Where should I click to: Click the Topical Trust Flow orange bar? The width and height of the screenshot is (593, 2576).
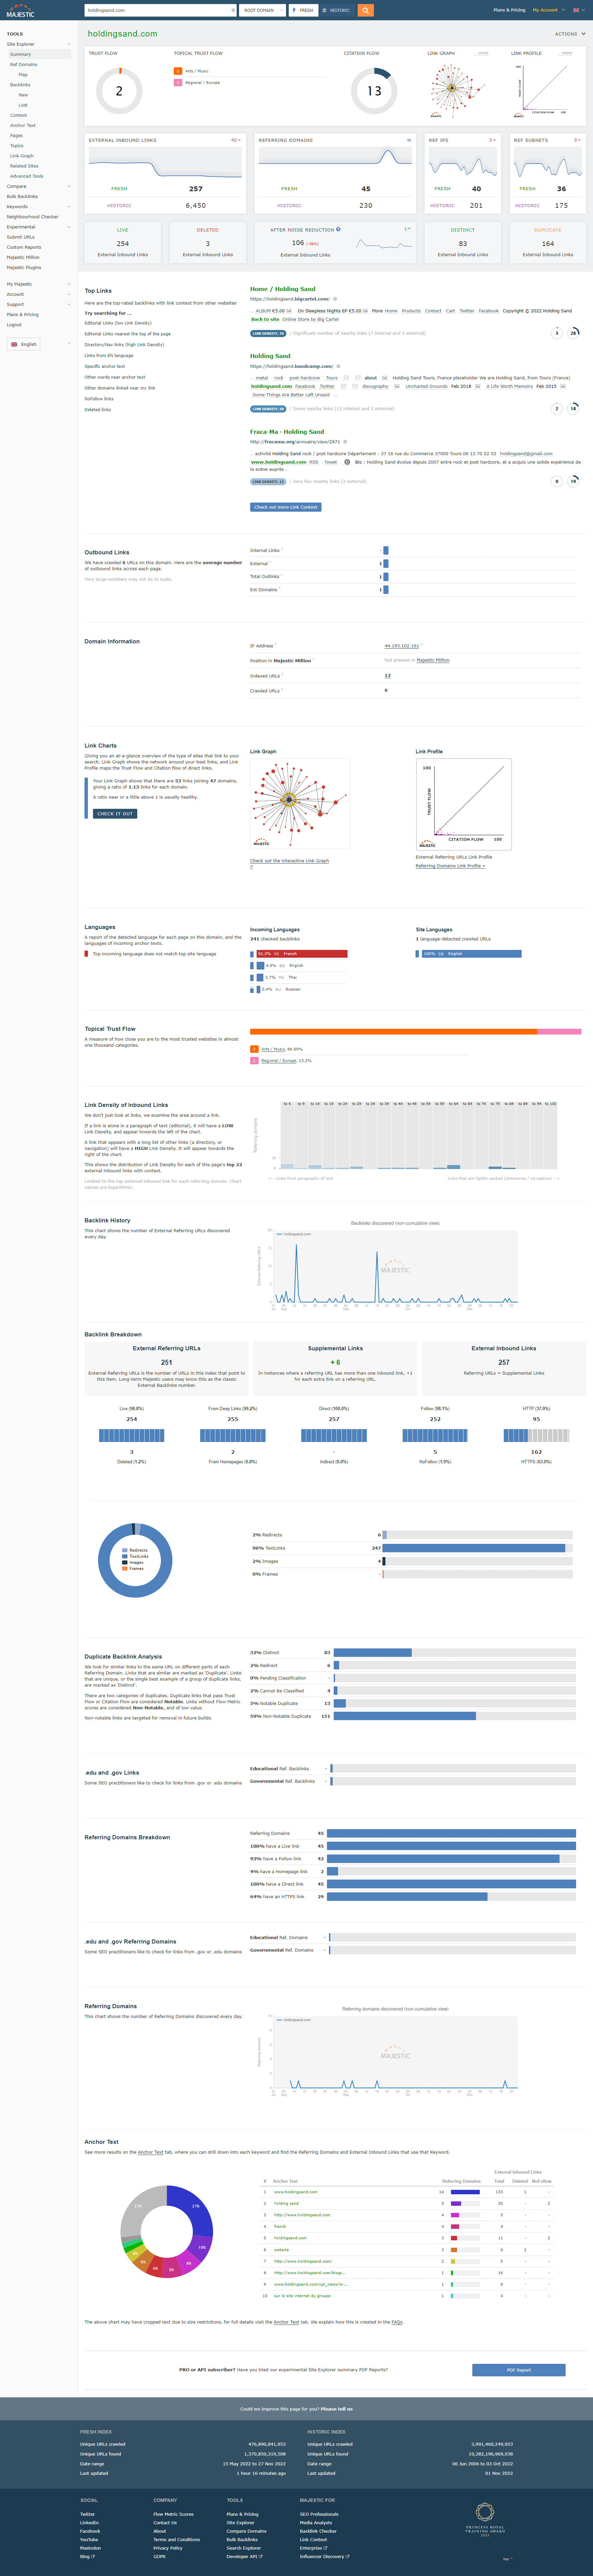(x=393, y=1031)
